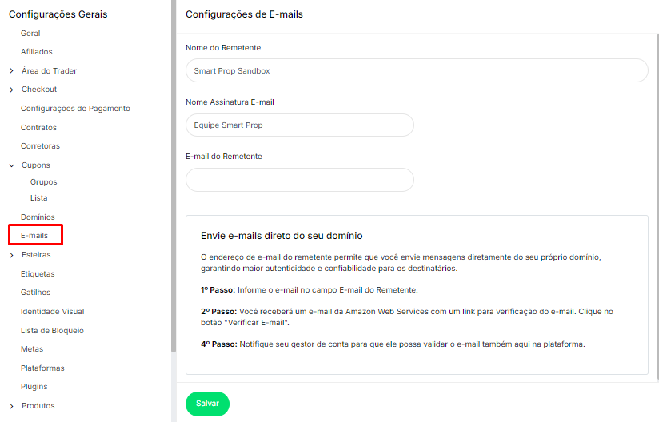The width and height of the screenshot is (659, 422).
Task: Focus the Nome do Remetente field
Action: pos(416,70)
